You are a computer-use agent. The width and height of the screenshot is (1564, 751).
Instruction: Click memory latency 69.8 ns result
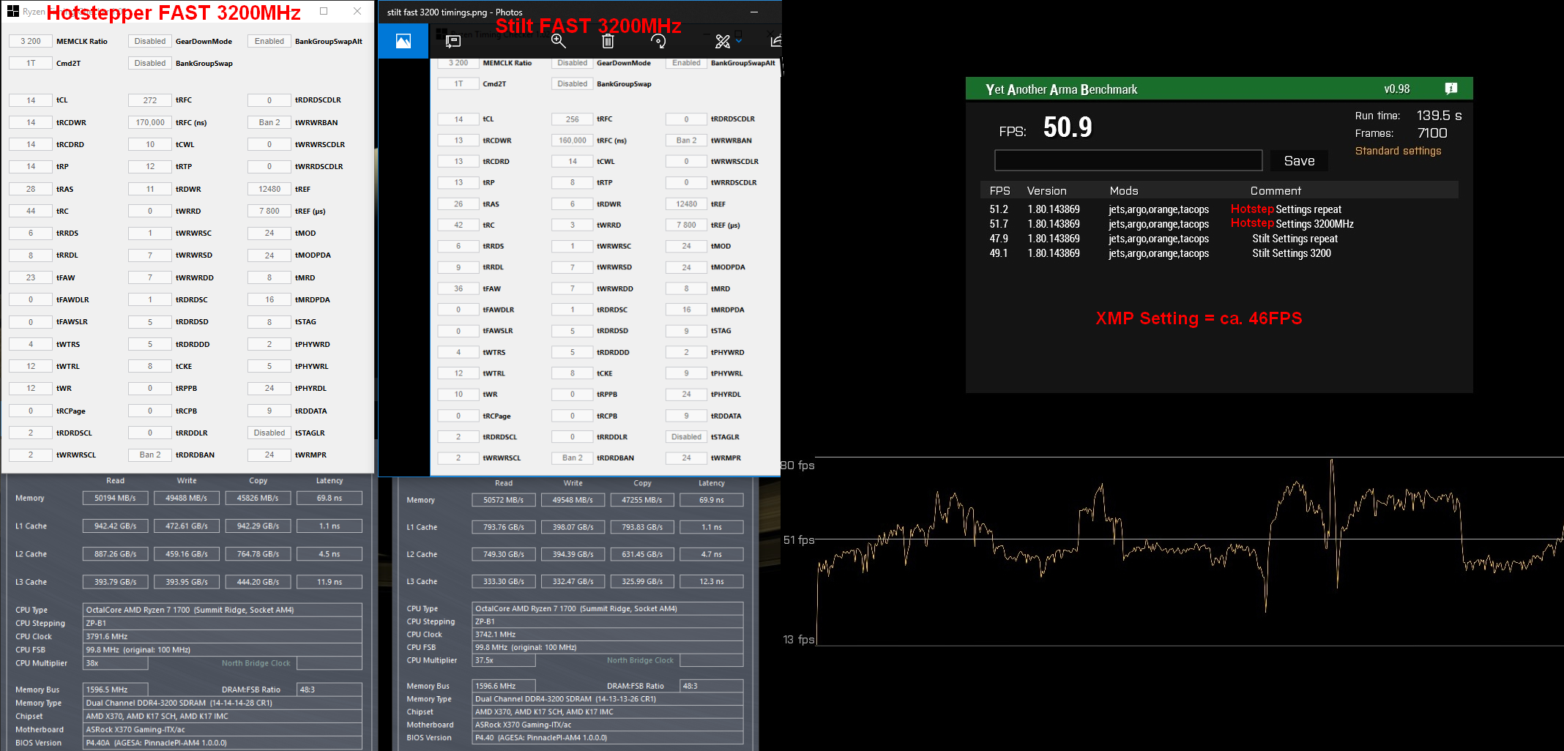(329, 498)
